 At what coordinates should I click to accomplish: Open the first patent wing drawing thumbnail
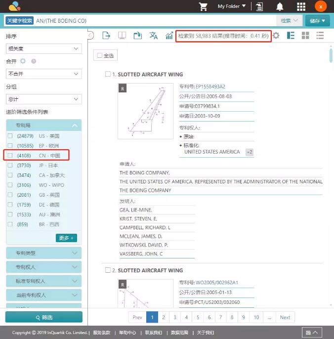[x=145, y=111]
